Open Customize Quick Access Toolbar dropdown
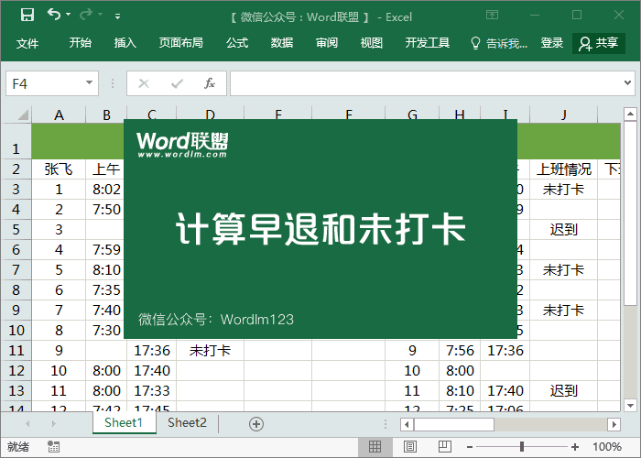The height and width of the screenshot is (458, 641). click(x=117, y=16)
